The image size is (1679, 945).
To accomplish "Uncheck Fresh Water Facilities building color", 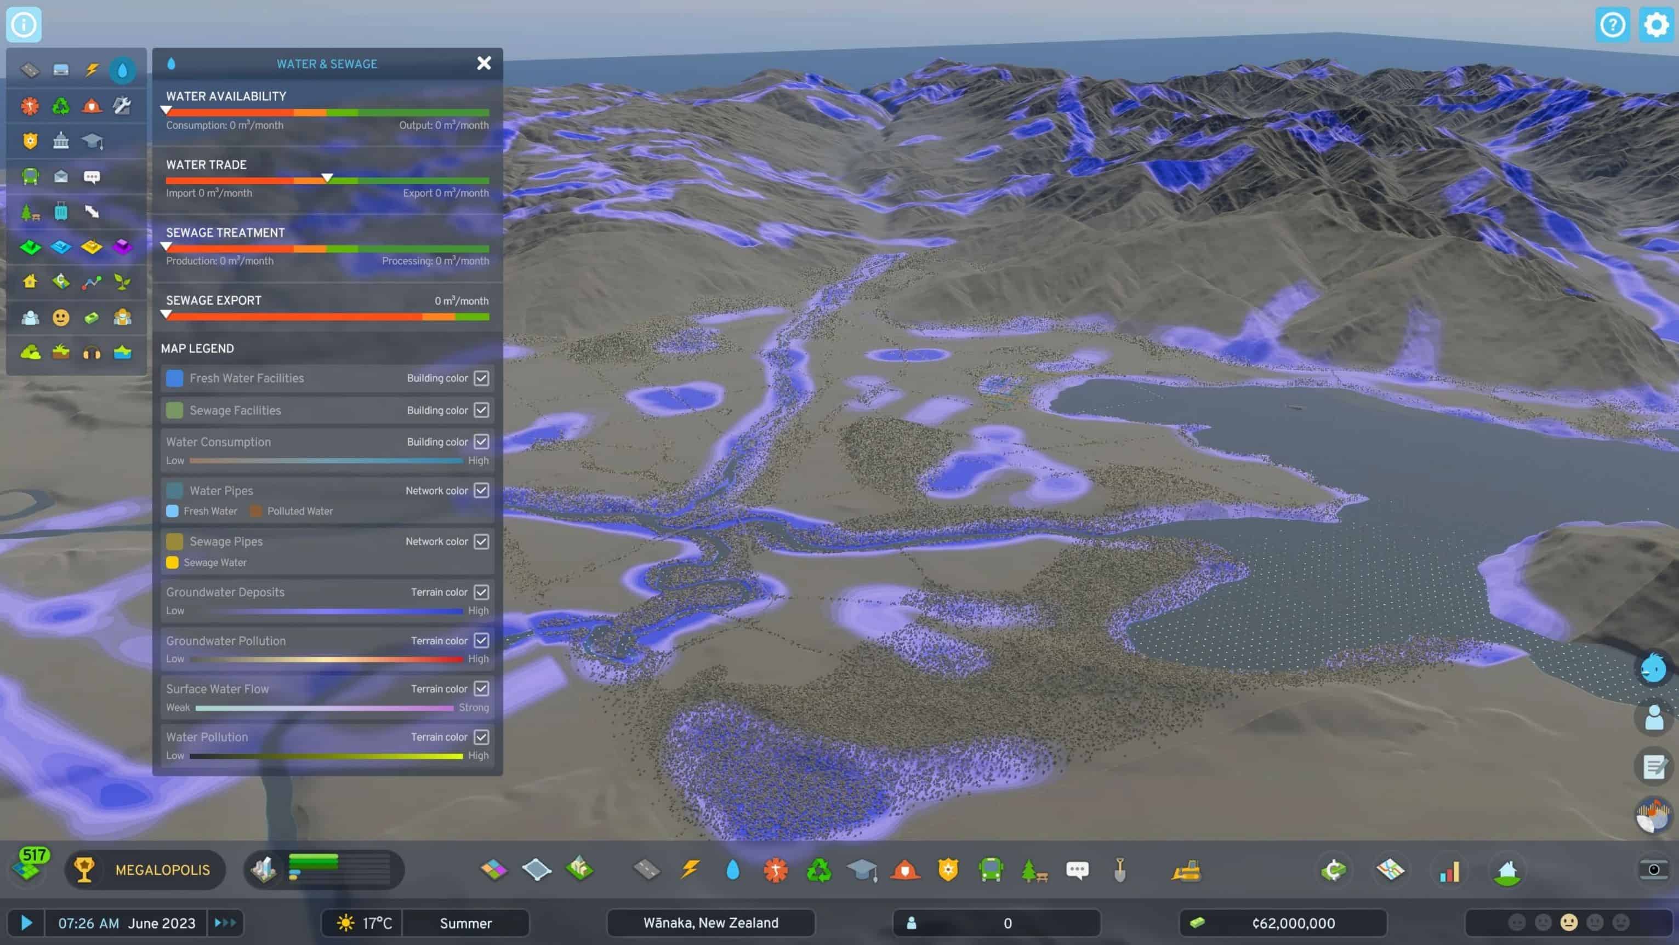I will click(x=481, y=379).
